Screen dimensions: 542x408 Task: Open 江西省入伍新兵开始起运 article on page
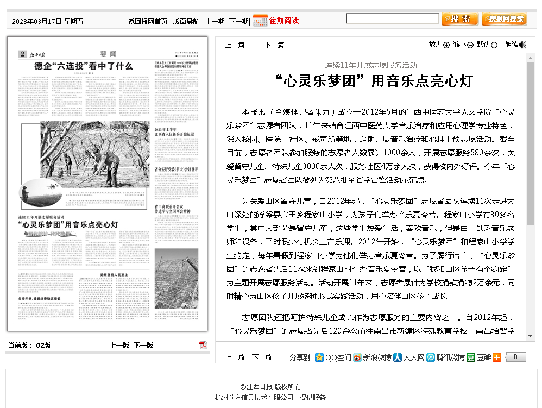174,131
